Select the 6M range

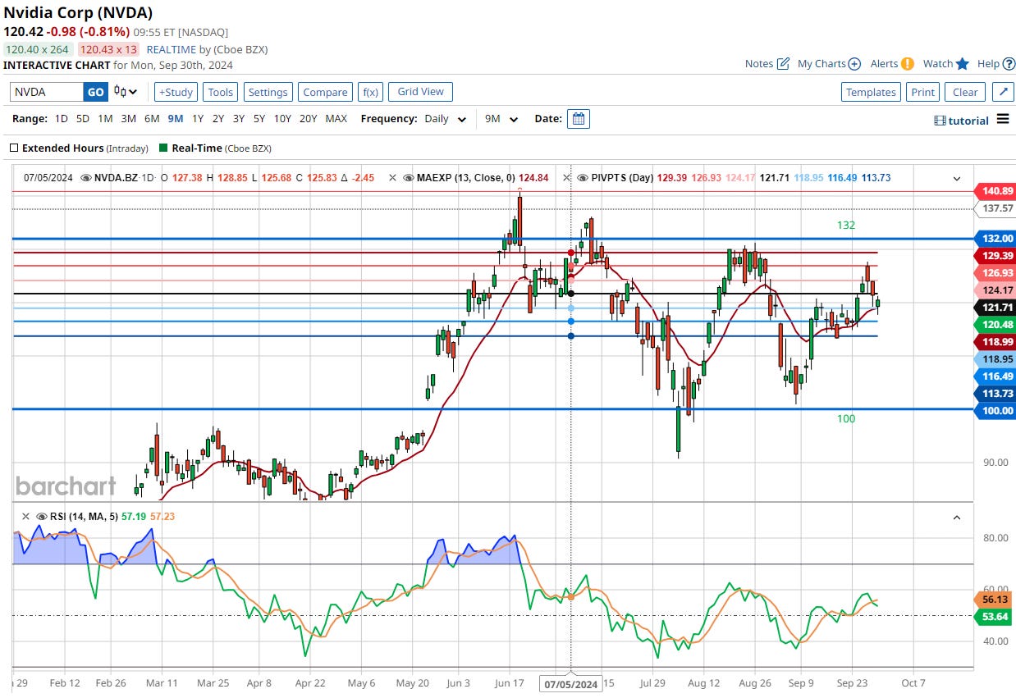[152, 119]
